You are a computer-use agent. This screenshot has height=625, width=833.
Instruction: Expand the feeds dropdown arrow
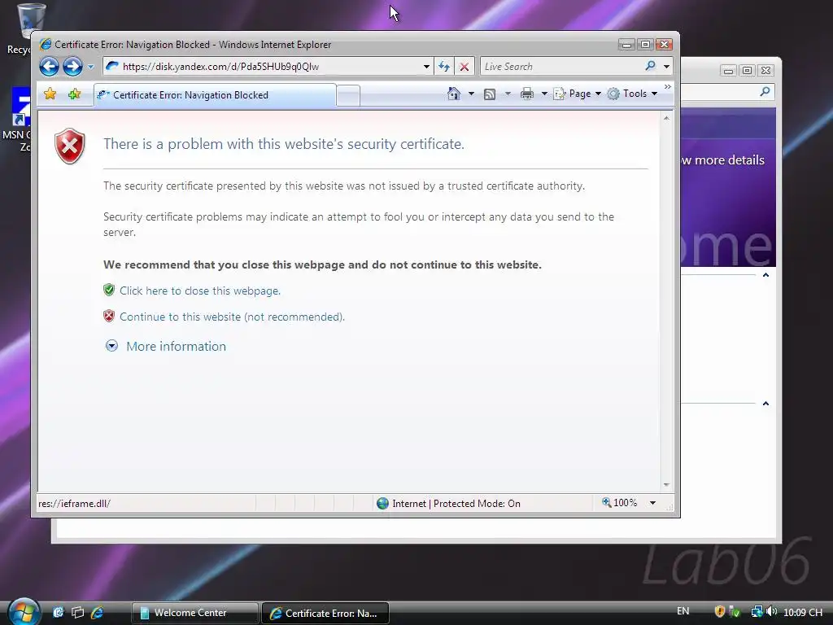click(x=508, y=94)
